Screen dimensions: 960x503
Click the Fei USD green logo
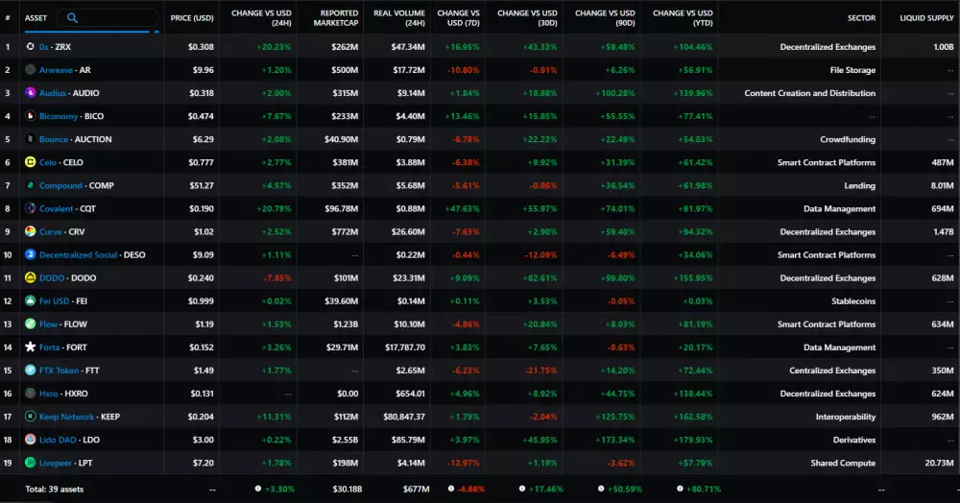click(x=30, y=300)
